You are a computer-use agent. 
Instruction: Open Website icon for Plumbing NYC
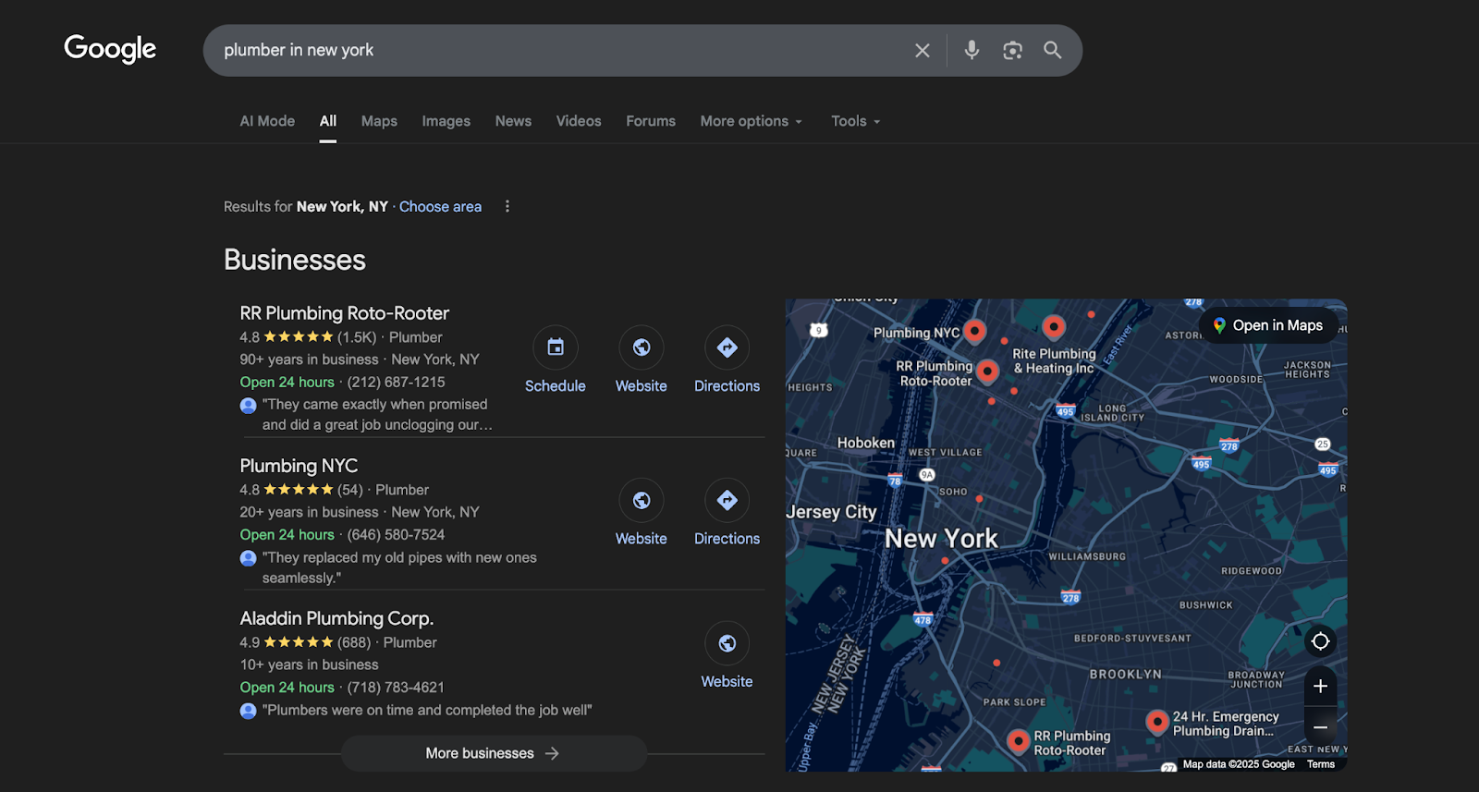coord(642,500)
